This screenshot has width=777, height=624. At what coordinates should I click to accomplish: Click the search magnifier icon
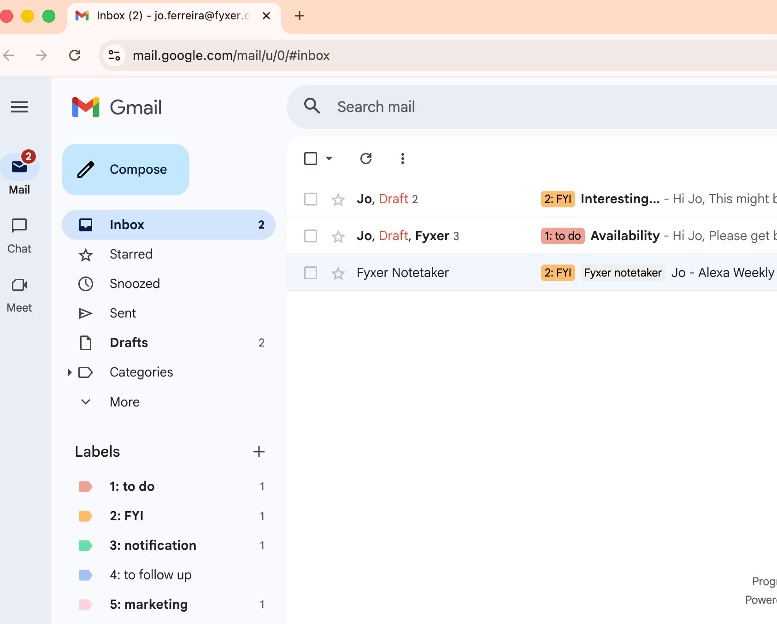[x=312, y=106]
